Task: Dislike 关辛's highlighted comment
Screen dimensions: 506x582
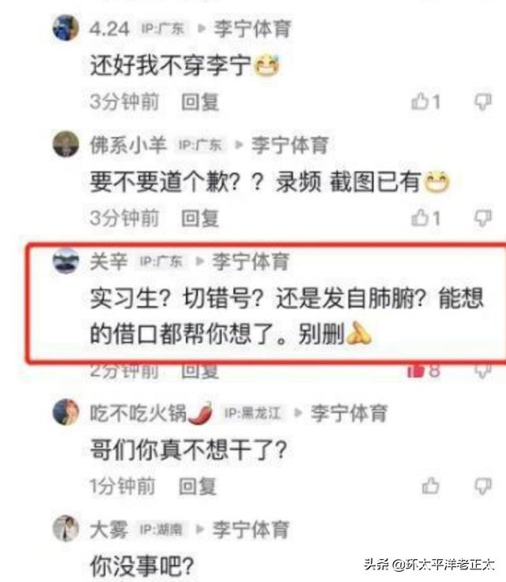Action: pyautogui.click(x=483, y=370)
